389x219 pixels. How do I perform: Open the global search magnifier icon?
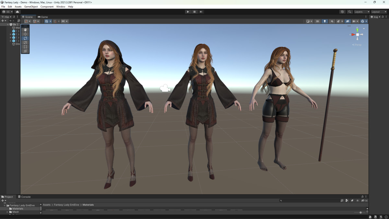pyautogui.click(x=349, y=12)
